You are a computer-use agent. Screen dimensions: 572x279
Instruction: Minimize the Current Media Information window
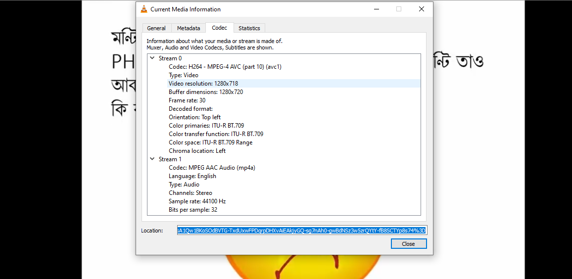click(376, 9)
